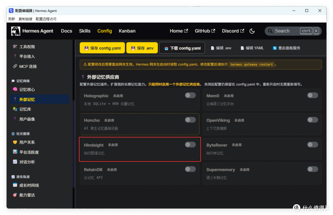Open the Skills tab in navbar
333x215 pixels.
click(84, 31)
